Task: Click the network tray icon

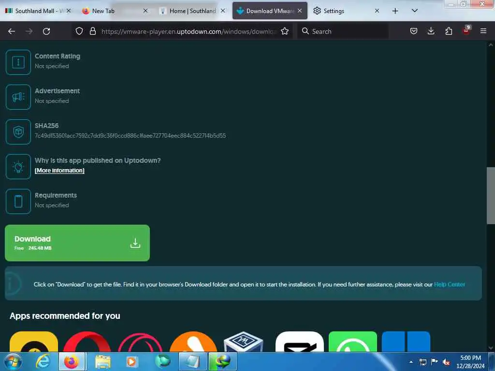Action: click(422, 362)
